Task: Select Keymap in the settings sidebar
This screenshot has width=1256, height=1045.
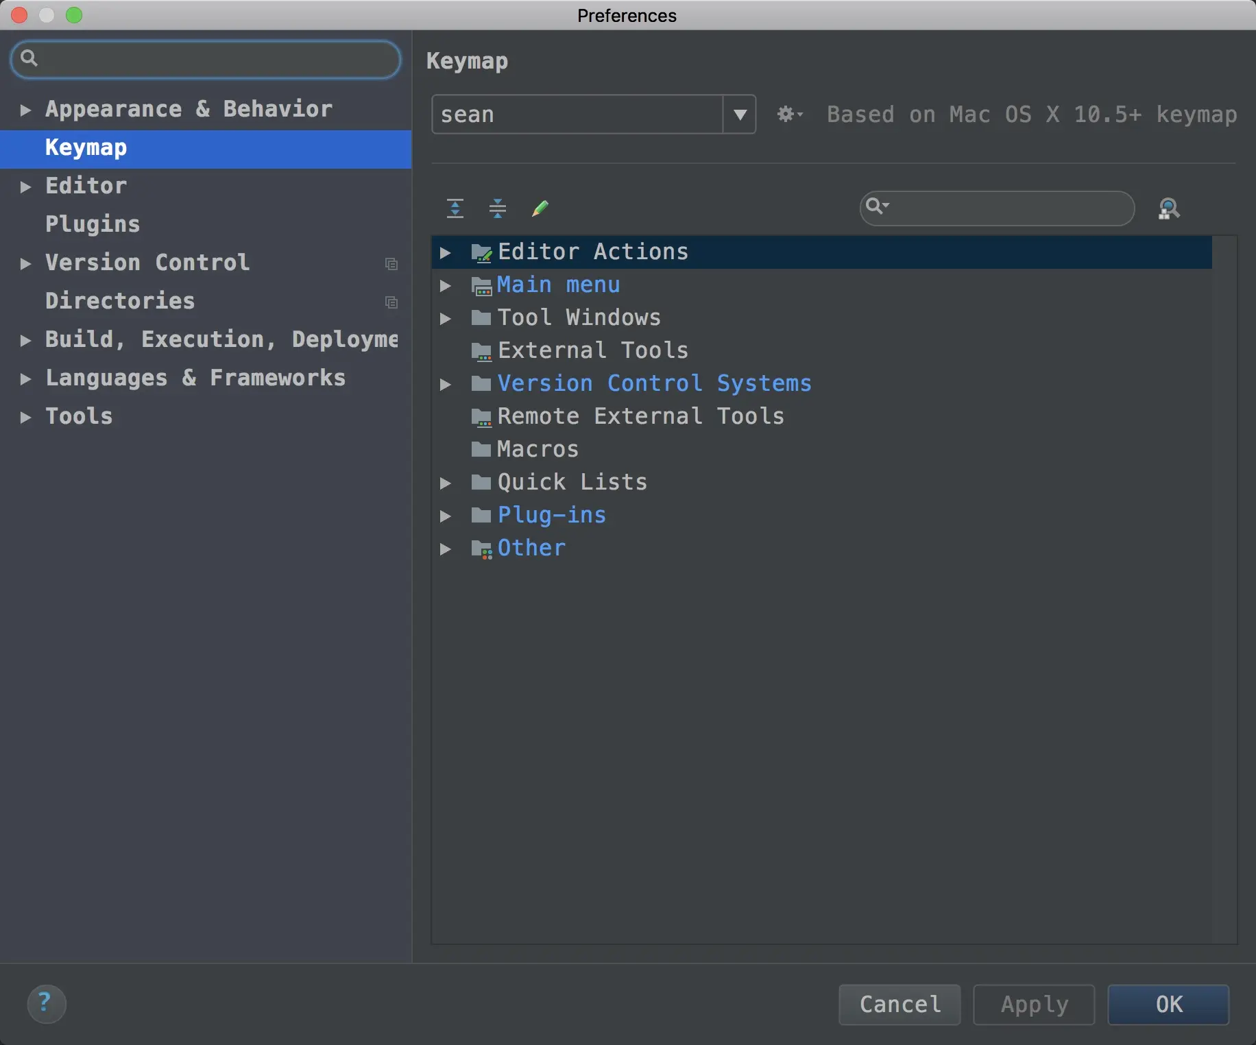Action: [206, 148]
